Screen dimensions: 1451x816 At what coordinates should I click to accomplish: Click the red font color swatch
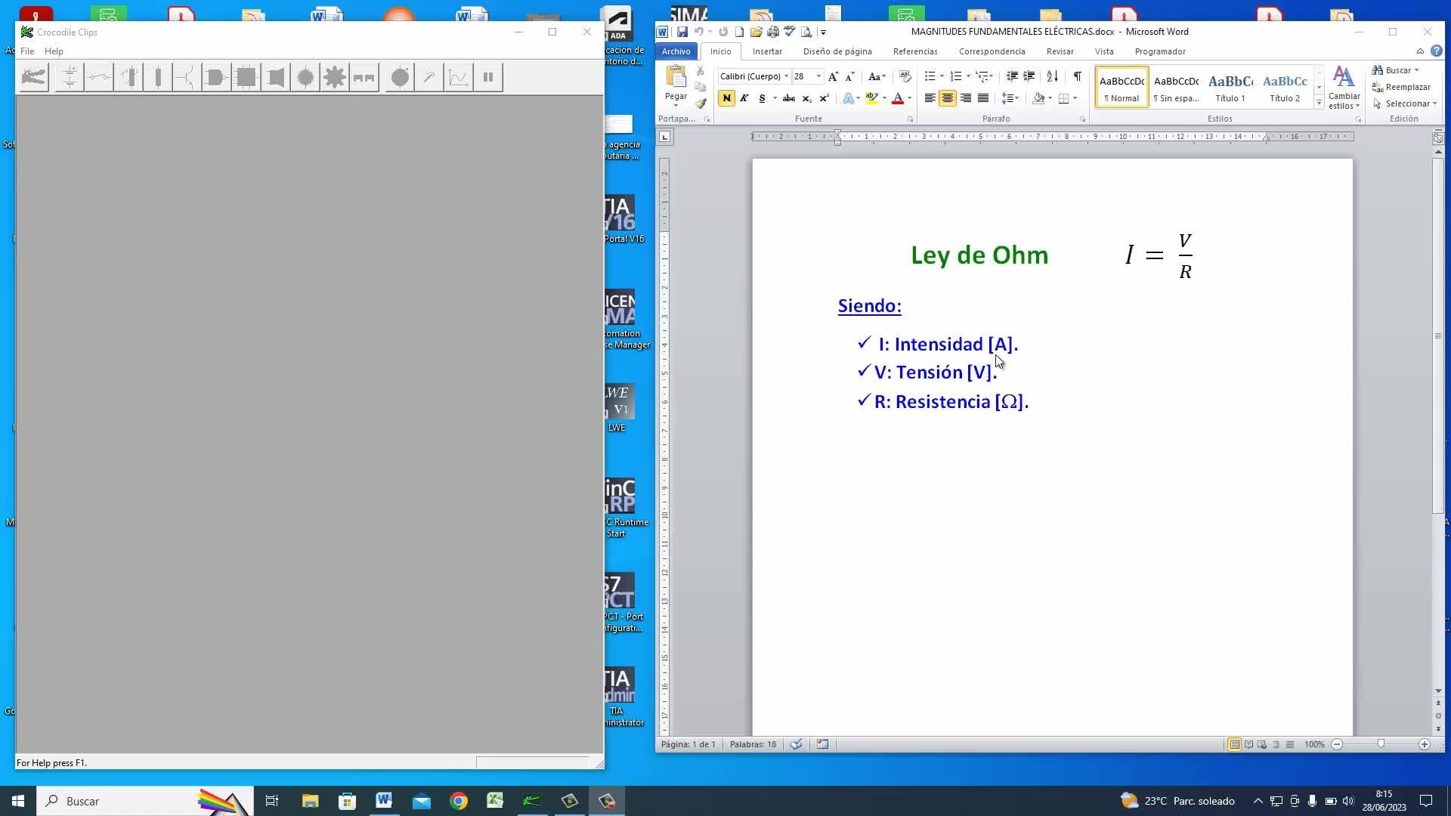[x=898, y=98]
